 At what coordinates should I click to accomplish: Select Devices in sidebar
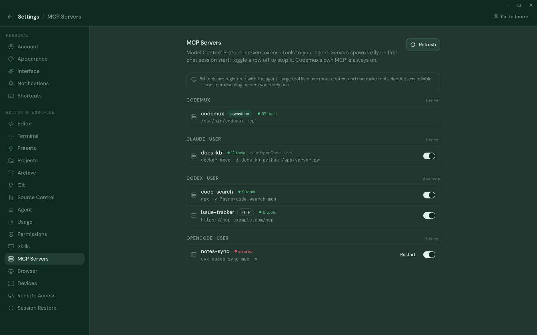point(45,283)
